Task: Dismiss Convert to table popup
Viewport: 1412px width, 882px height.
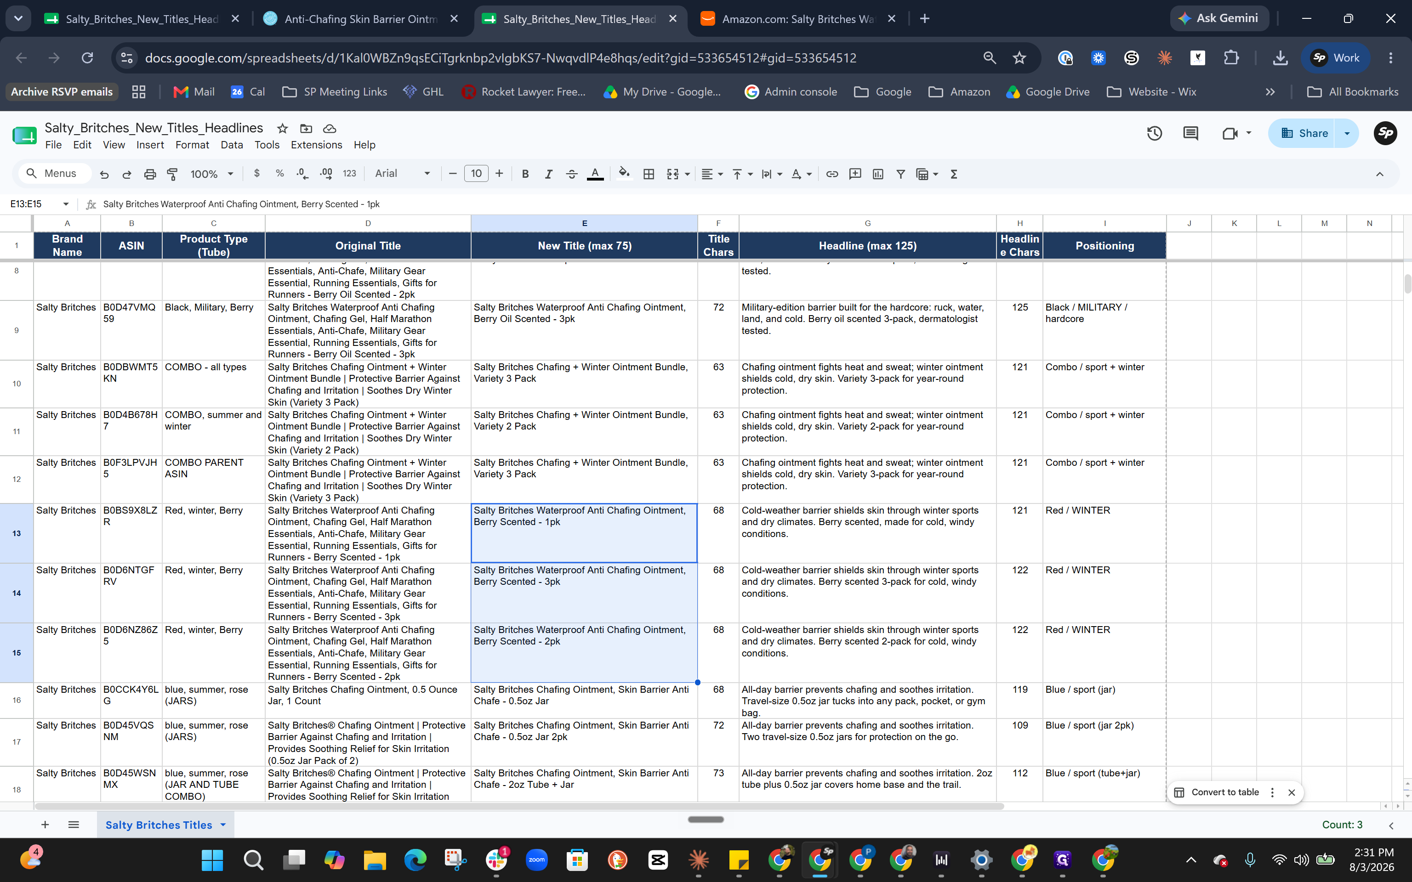Action: pos(1291,792)
